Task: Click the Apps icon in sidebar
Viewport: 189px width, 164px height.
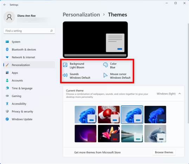Action: (x=7, y=73)
